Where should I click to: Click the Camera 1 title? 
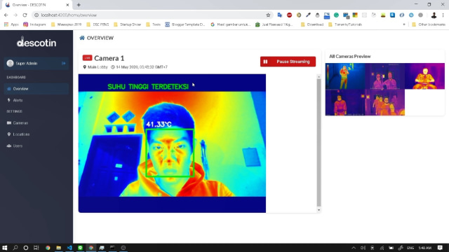coord(109,58)
